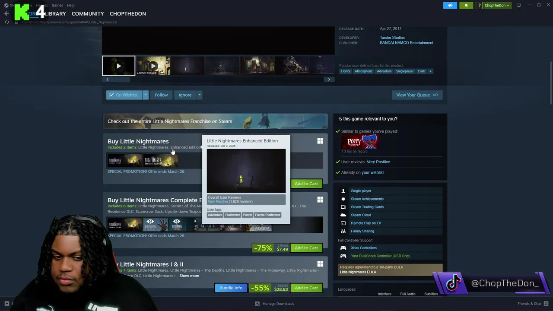
Task: Open the notifications bell
Action: [x=466, y=5]
